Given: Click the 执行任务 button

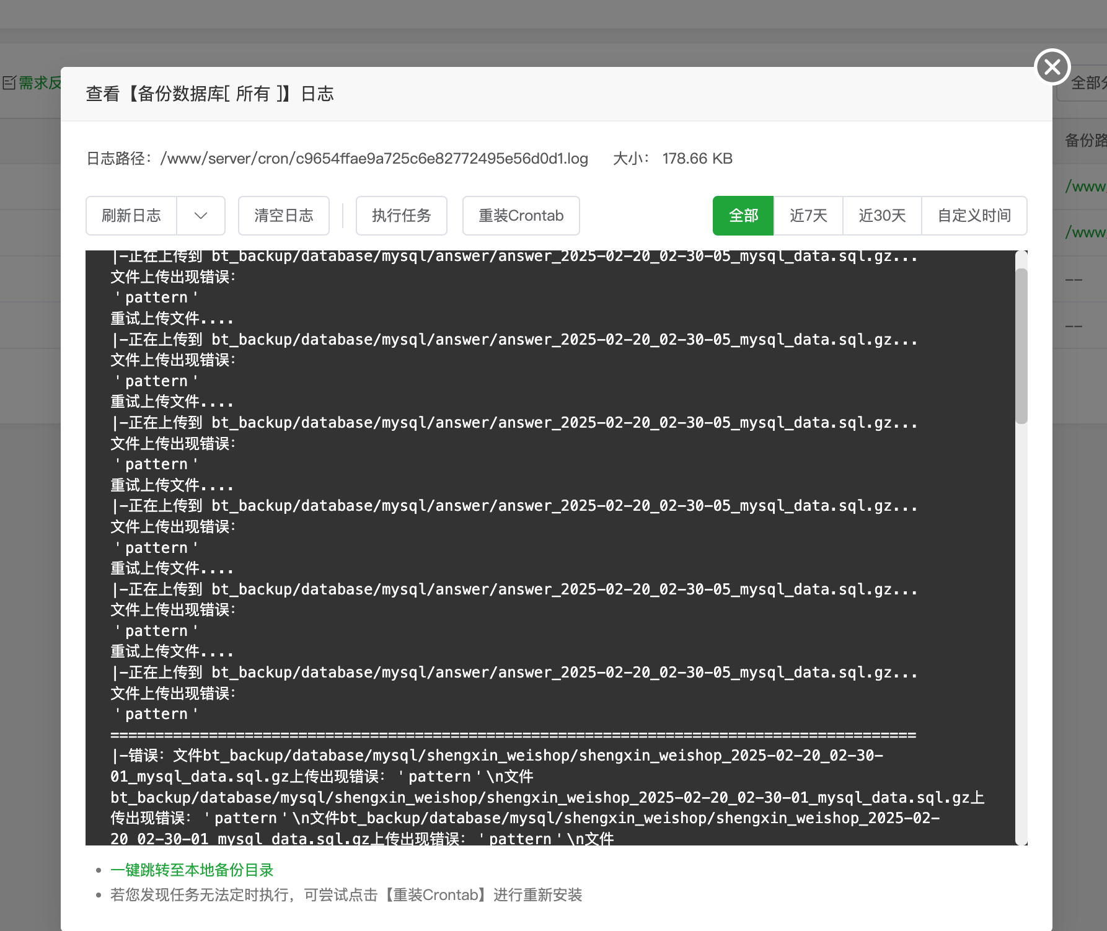Looking at the screenshot, I should pyautogui.click(x=402, y=216).
